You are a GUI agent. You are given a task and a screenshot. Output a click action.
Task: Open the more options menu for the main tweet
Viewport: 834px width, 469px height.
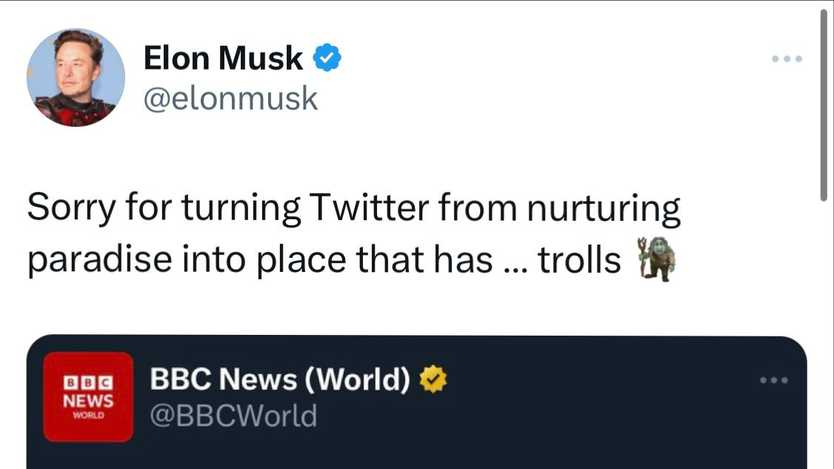(x=787, y=59)
